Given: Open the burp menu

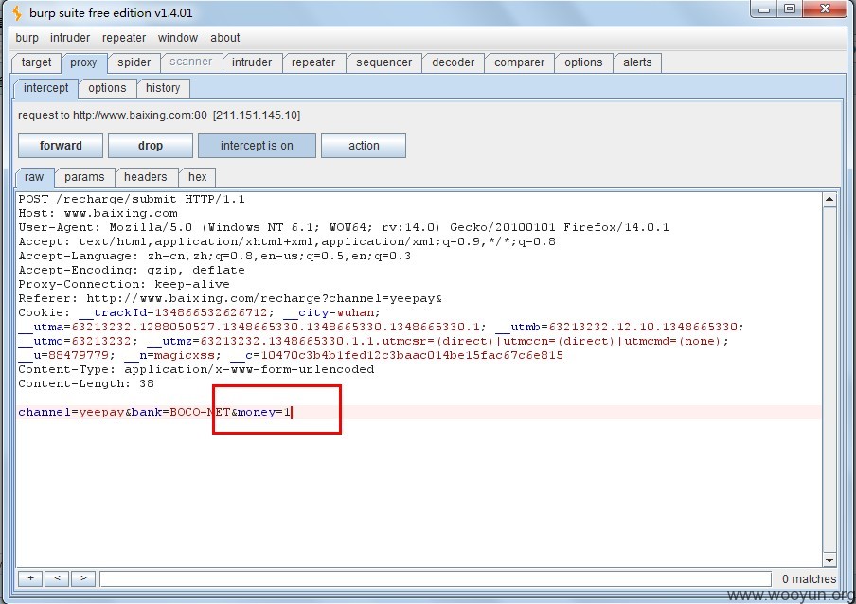Looking at the screenshot, I should pyautogui.click(x=27, y=38).
